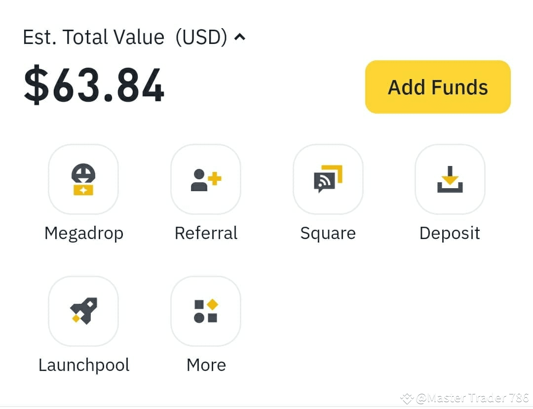Open the $63.84 balance amount
533x409 pixels.
tap(94, 84)
